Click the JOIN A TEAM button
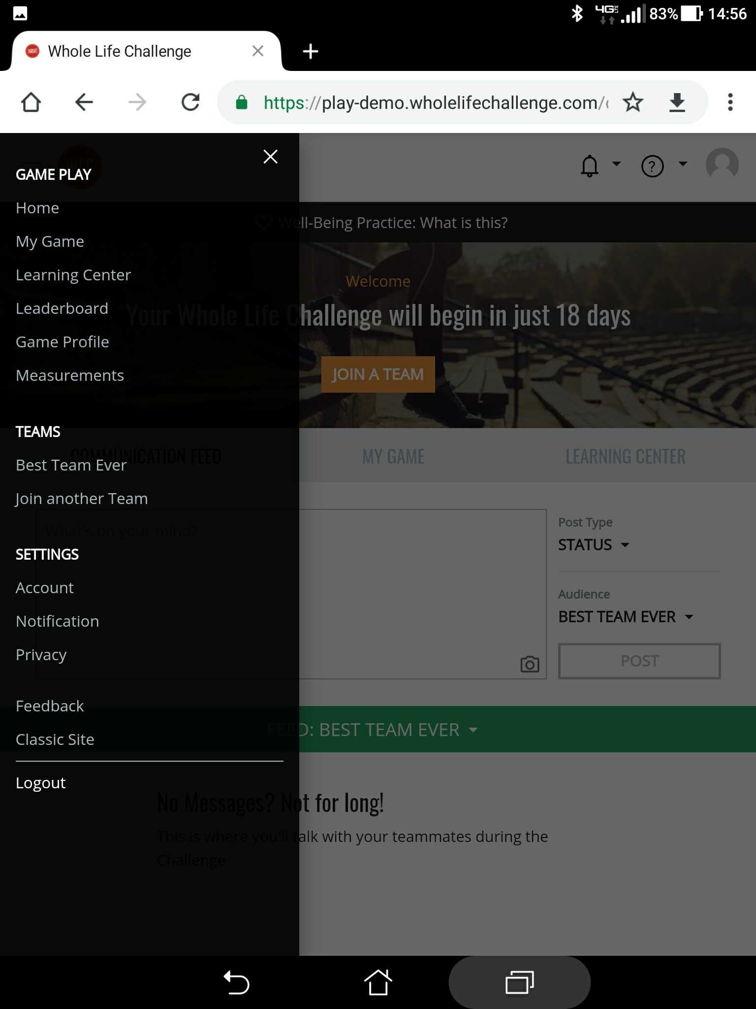The height and width of the screenshot is (1009, 756). click(378, 374)
